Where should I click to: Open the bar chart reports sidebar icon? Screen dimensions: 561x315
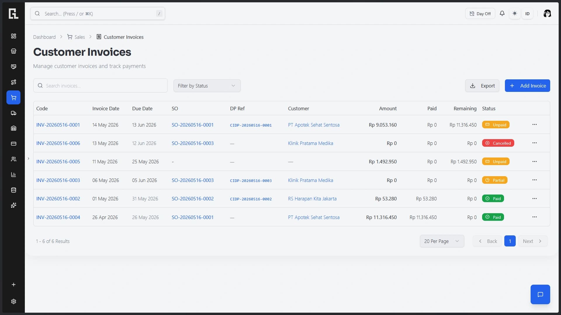[13, 174]
